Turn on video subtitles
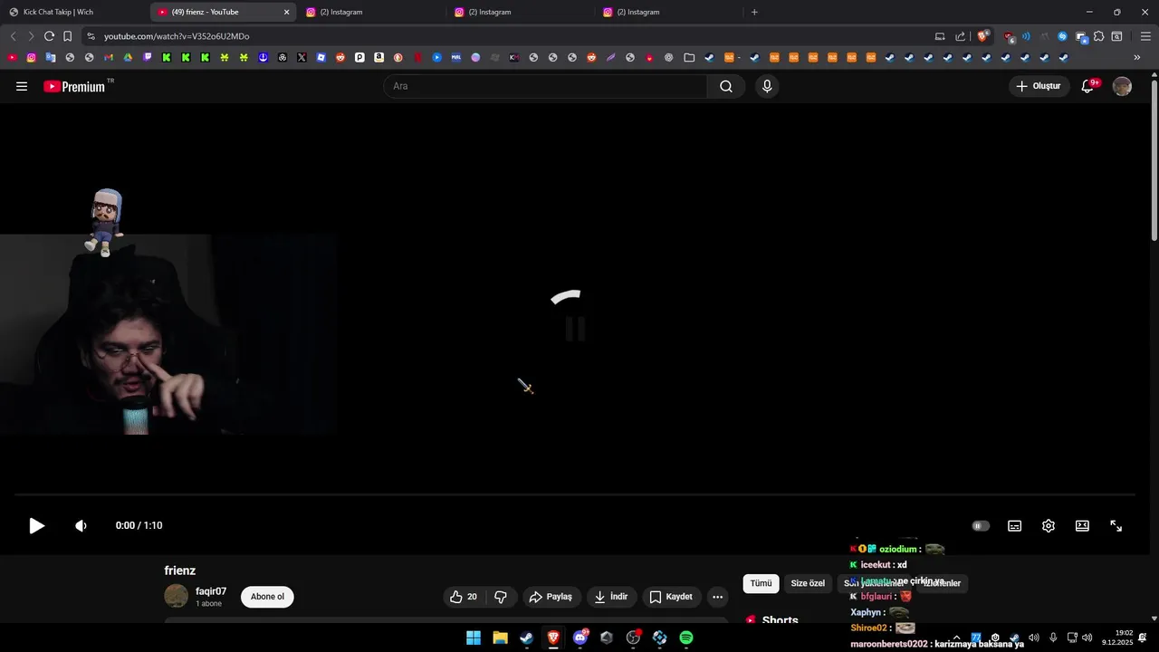This screenshot has width=1159, height=652. [1015, 525]
